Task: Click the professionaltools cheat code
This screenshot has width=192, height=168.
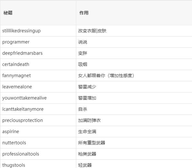Action: pos(21,154)
